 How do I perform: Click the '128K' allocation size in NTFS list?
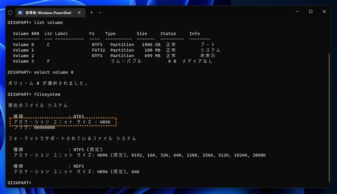(x=192, y=155)
